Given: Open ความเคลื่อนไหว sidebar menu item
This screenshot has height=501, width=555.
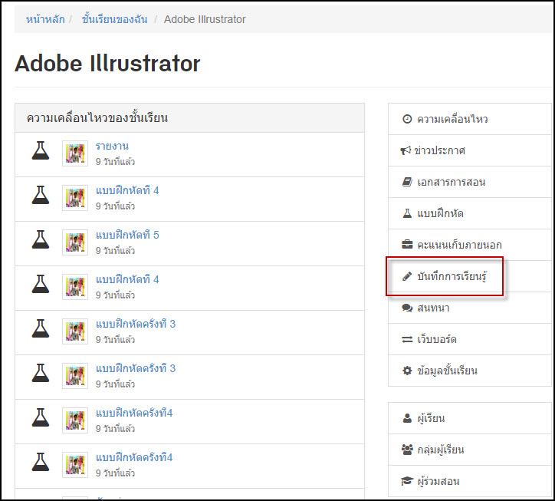Looking at the screenshot, I should pos(470,119).
